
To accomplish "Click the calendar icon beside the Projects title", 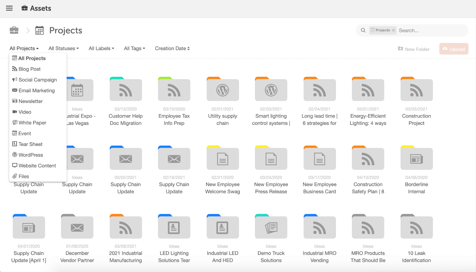I will click(x=39, y=31).
